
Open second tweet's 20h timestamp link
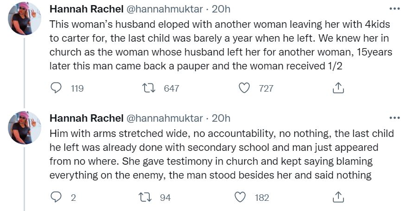(x=221, y=118)
